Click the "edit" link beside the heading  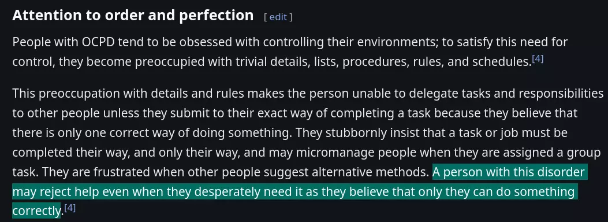[278, 17]
